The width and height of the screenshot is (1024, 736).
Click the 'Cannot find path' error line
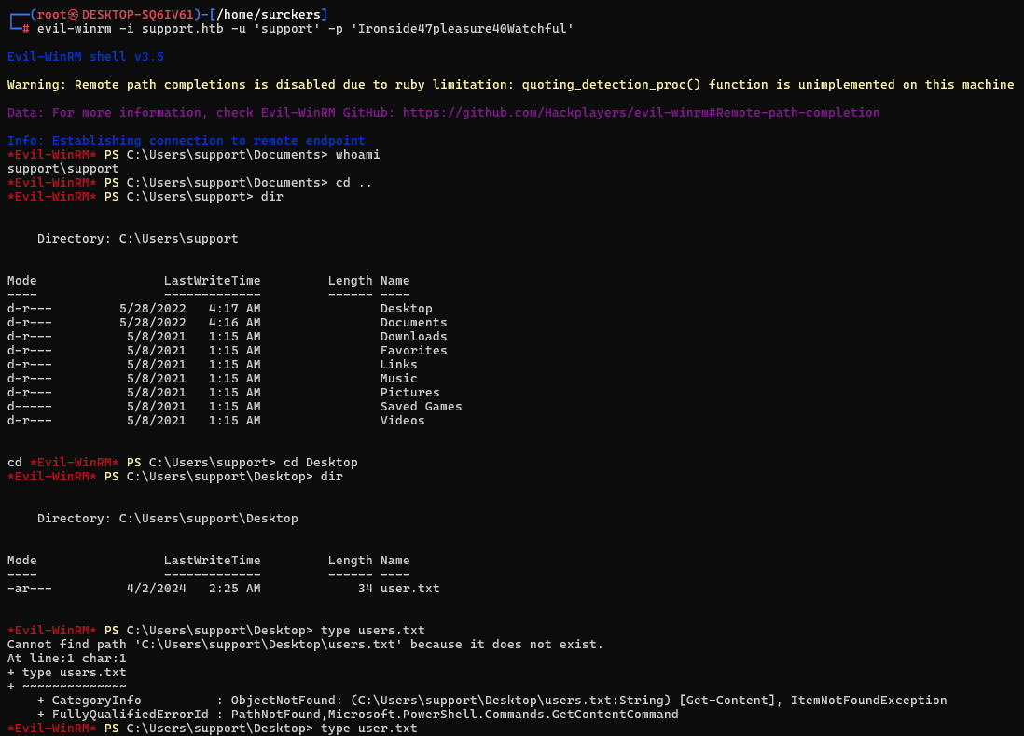pyautogui.click(x=305, y=645)
